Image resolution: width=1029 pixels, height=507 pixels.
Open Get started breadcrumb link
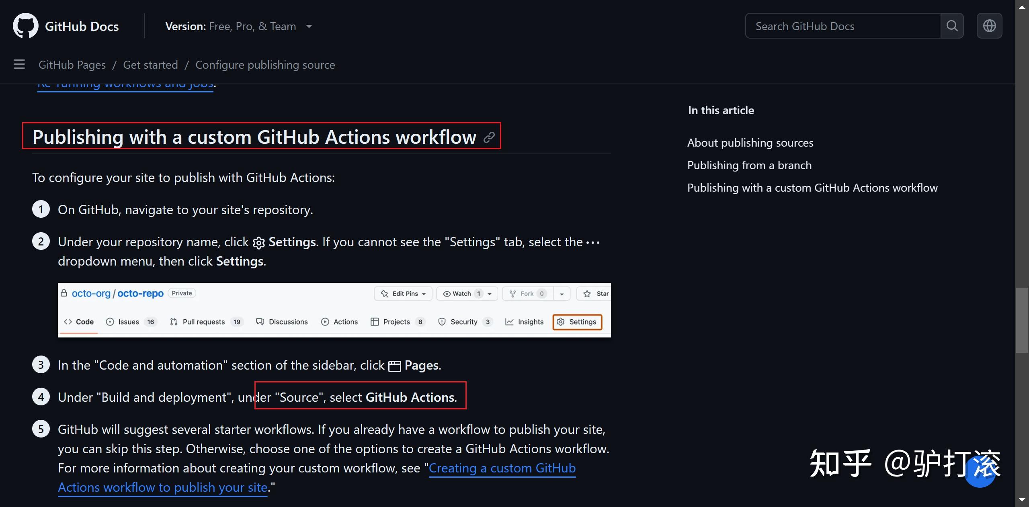150,65
